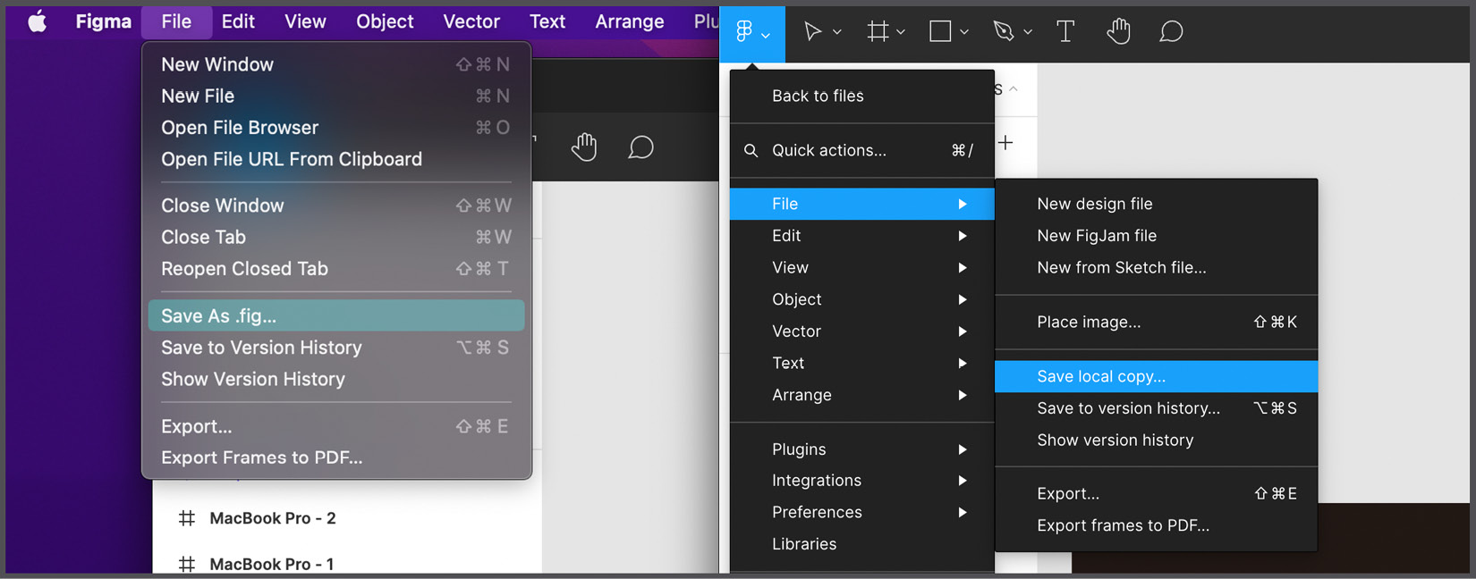This screenshot has width=1476, height=579.
Task: Select Place image...
Action: coord(1156,322)
